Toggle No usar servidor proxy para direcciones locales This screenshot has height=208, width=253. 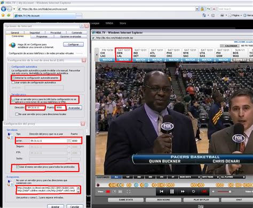[x=17, y=114]
